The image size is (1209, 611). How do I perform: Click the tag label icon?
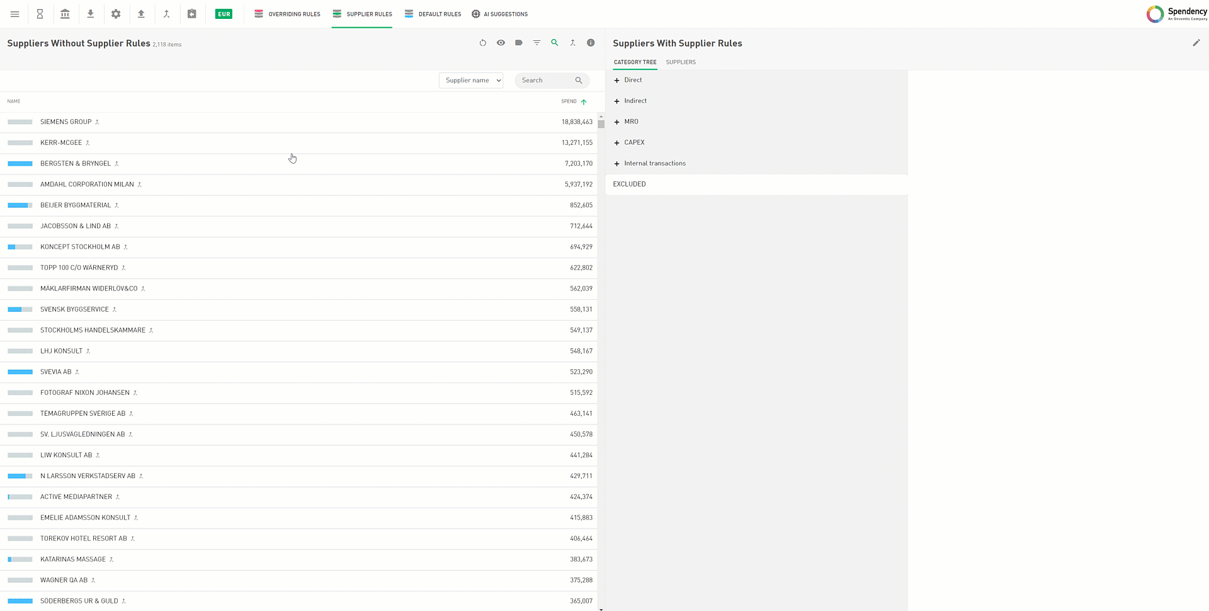coord(519,43)
